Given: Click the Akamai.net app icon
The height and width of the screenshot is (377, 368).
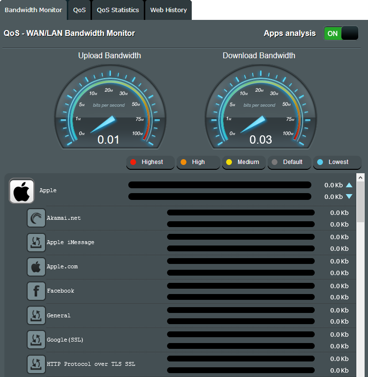Looking at the screenshot, I should pos(36,218).
